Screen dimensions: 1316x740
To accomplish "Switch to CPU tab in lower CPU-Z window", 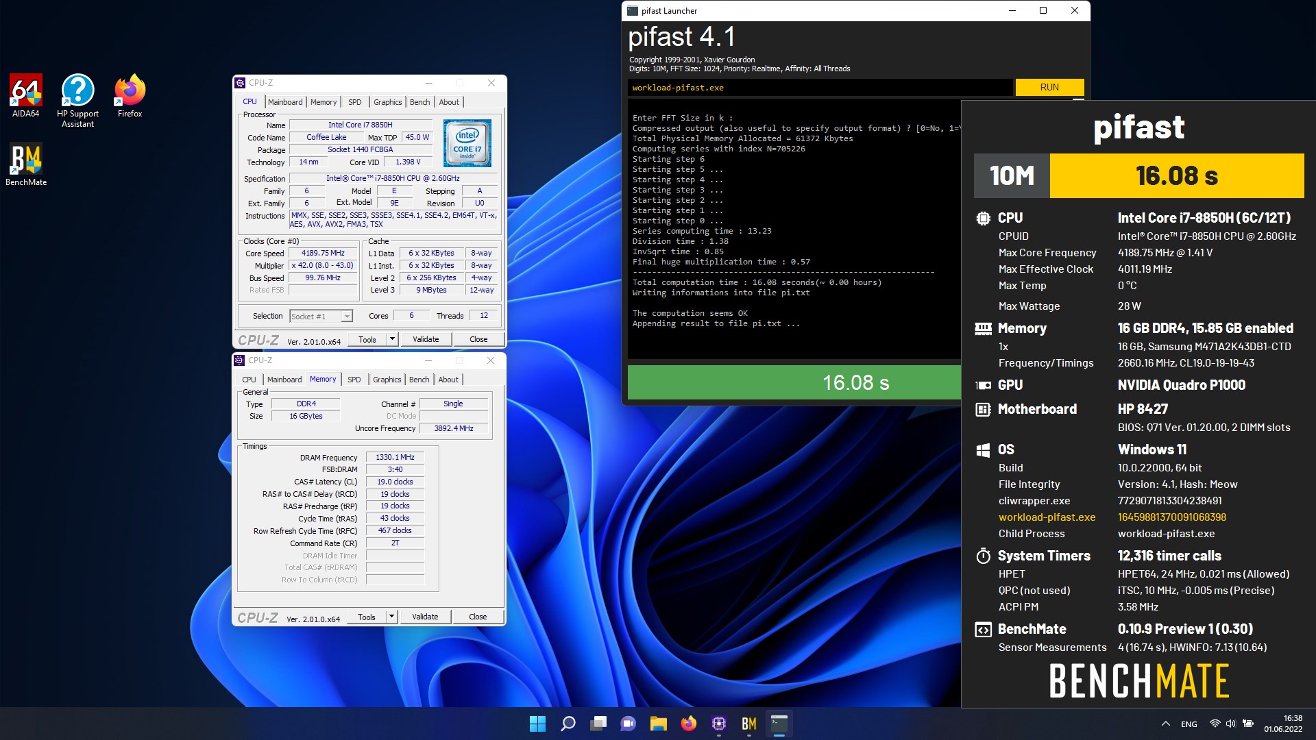I will (x=249, y=380).
